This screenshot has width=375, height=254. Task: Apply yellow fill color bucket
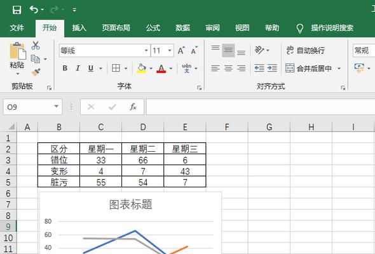click(141, 69)
